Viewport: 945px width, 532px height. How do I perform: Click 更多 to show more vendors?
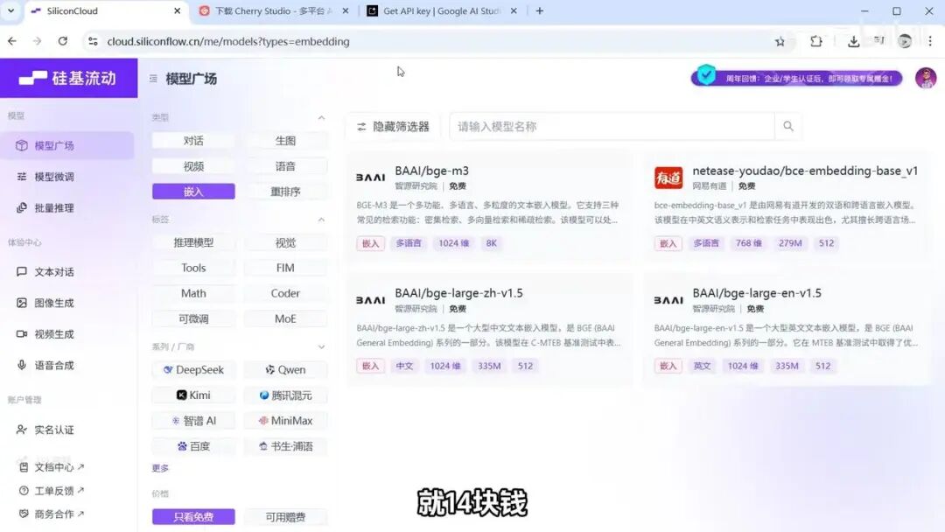[x=160, y=468]
